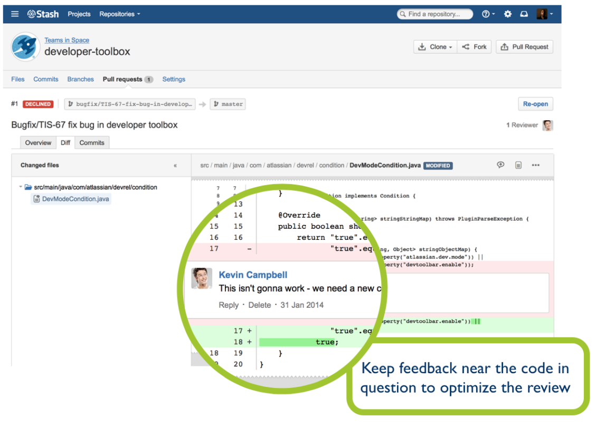Collapse the src/main/java condition folder
596x427 pixels.
21,187
